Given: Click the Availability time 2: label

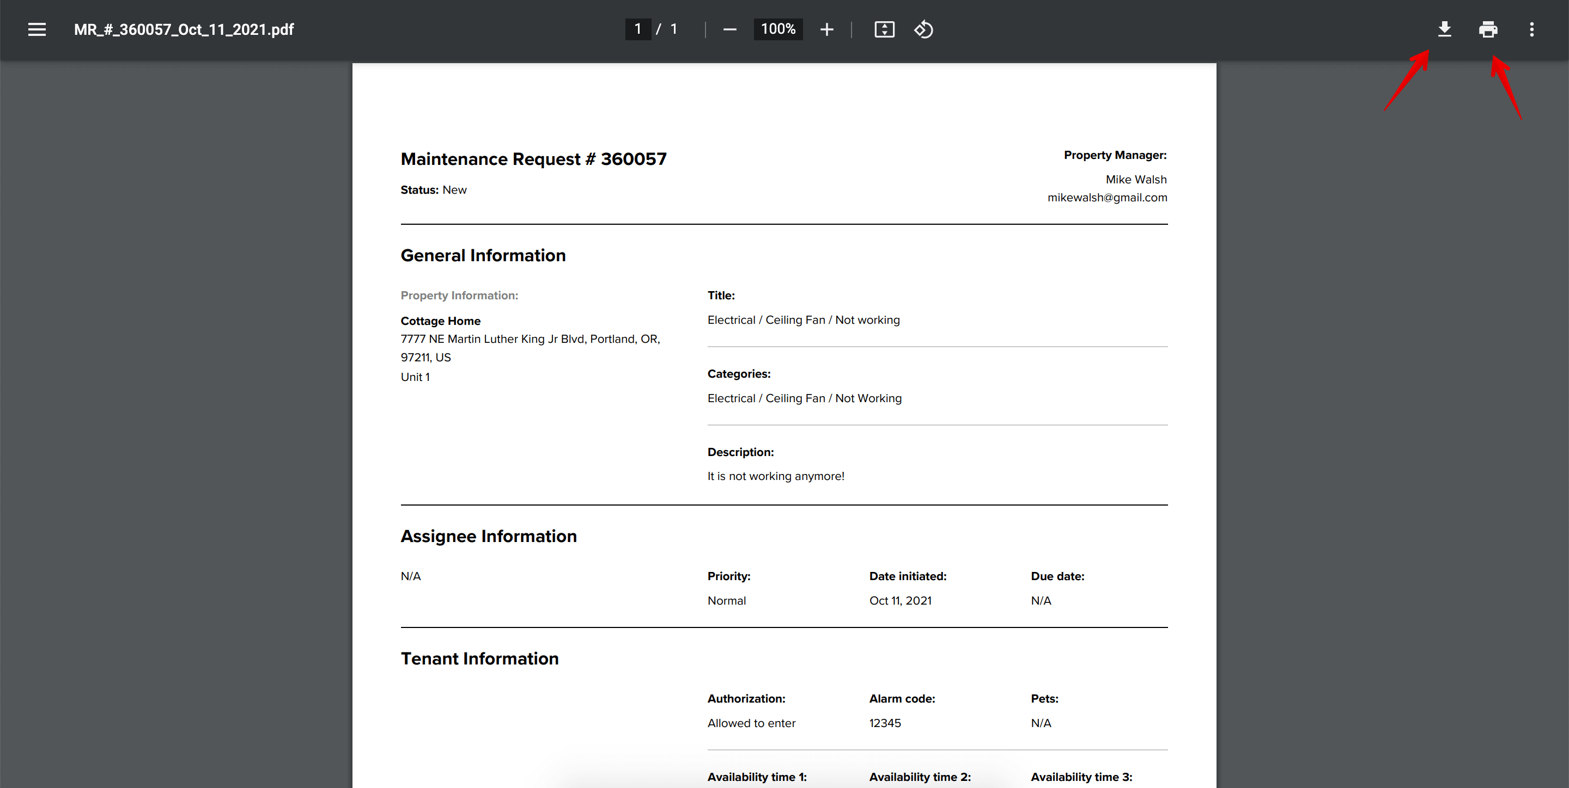Looking at the screenshot, I should coord(919,777).
